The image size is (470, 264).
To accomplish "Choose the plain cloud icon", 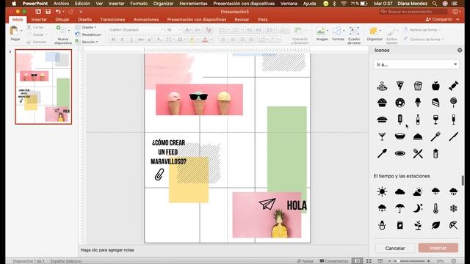I will [x=399, y=191].
